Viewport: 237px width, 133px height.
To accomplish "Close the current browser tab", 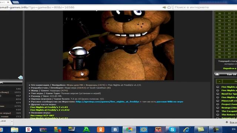I will pos(8,2).
